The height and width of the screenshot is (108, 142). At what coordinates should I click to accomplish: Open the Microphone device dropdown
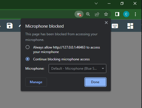[77, 69]
